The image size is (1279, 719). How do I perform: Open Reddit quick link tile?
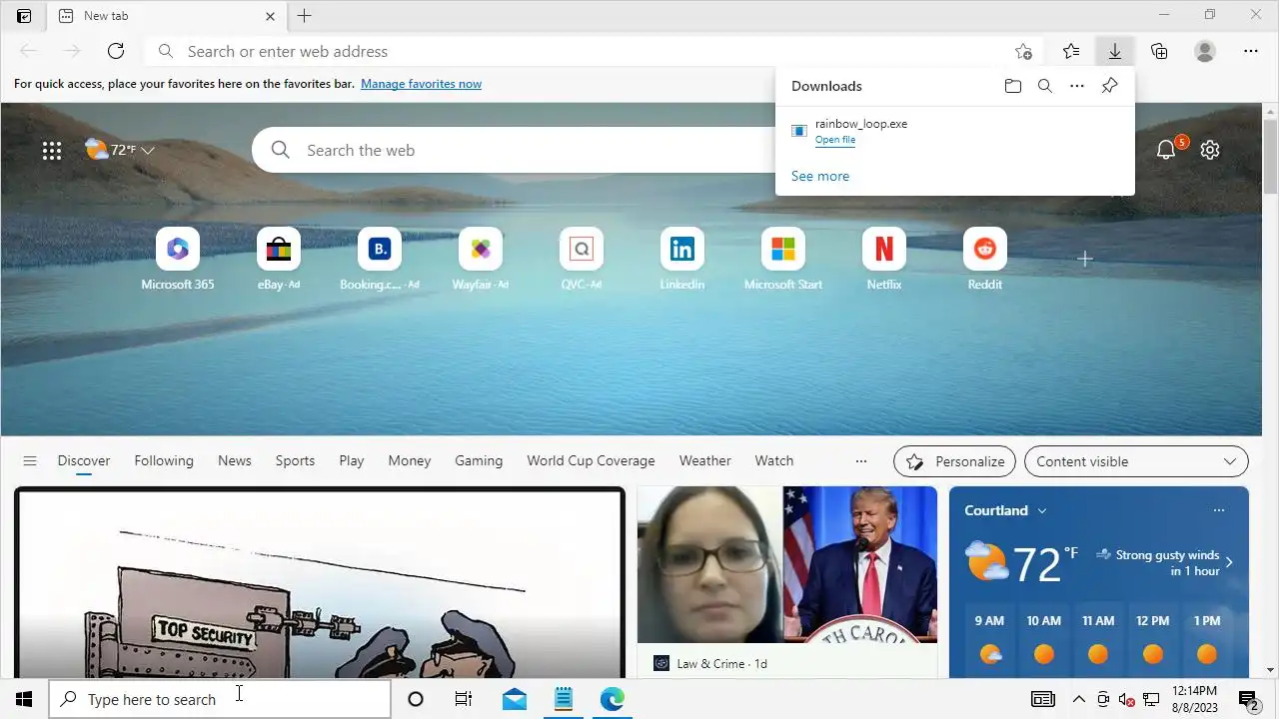(x=985, y=260)
